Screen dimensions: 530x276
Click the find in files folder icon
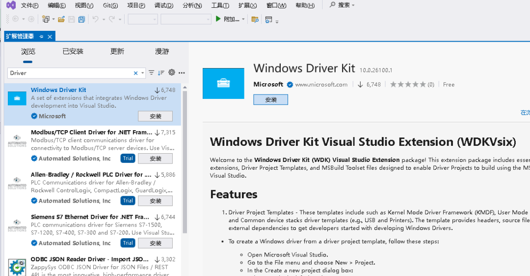click(x=255, y=20)
